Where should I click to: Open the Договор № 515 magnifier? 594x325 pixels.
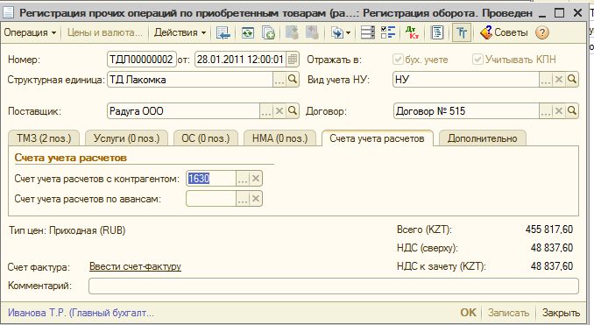point(572,111)
